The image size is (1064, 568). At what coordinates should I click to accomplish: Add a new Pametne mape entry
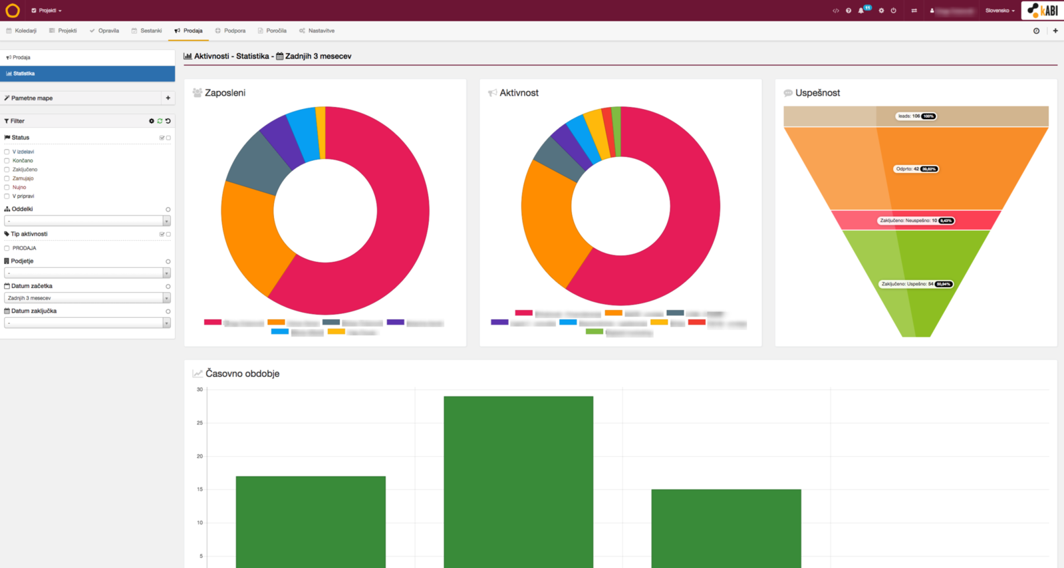(x=168, y=98)
